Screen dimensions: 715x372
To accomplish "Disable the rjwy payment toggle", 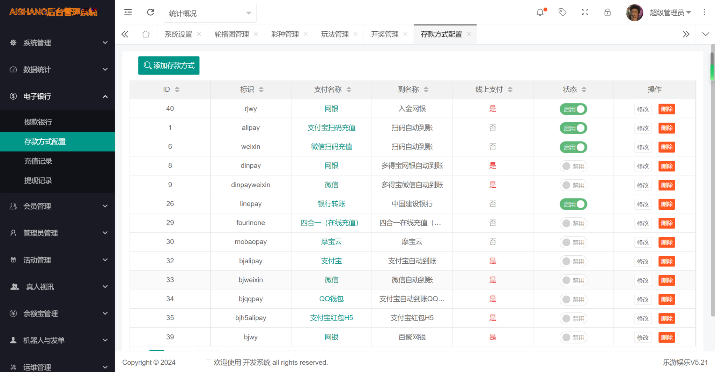I will [x=573, y=109].
